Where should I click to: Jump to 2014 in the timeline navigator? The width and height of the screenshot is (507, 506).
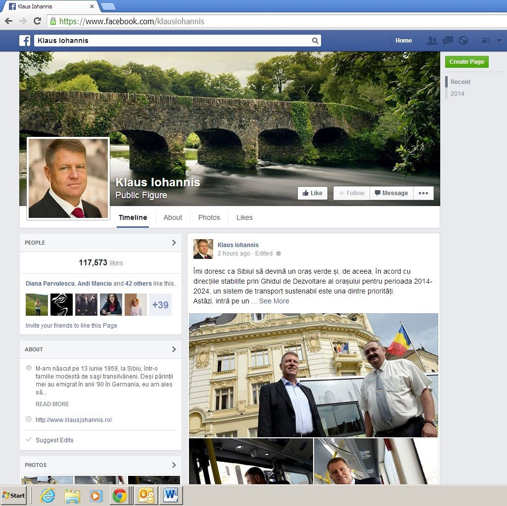[457, 94]
